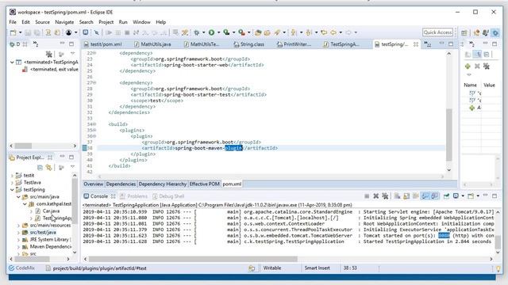Screen dimensions: 508x285
Task: Collapse the testSpring project node
Action: (x=13, y=190)
